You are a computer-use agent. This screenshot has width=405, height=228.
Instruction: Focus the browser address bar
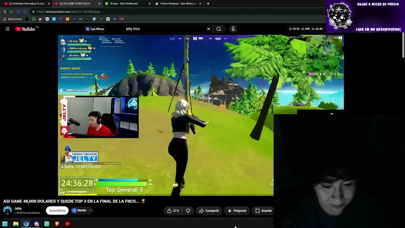click(x=177, y=12)
